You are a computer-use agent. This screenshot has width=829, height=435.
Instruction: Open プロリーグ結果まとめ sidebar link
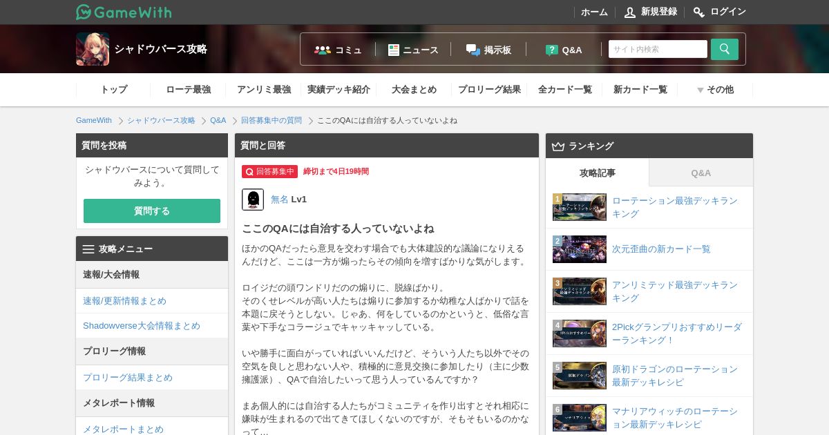click(128, 378)
